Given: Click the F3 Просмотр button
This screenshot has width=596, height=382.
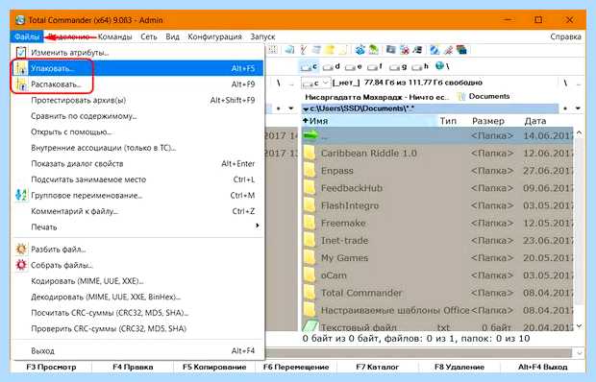Looking at the screenshot, I should pos(51,368).
